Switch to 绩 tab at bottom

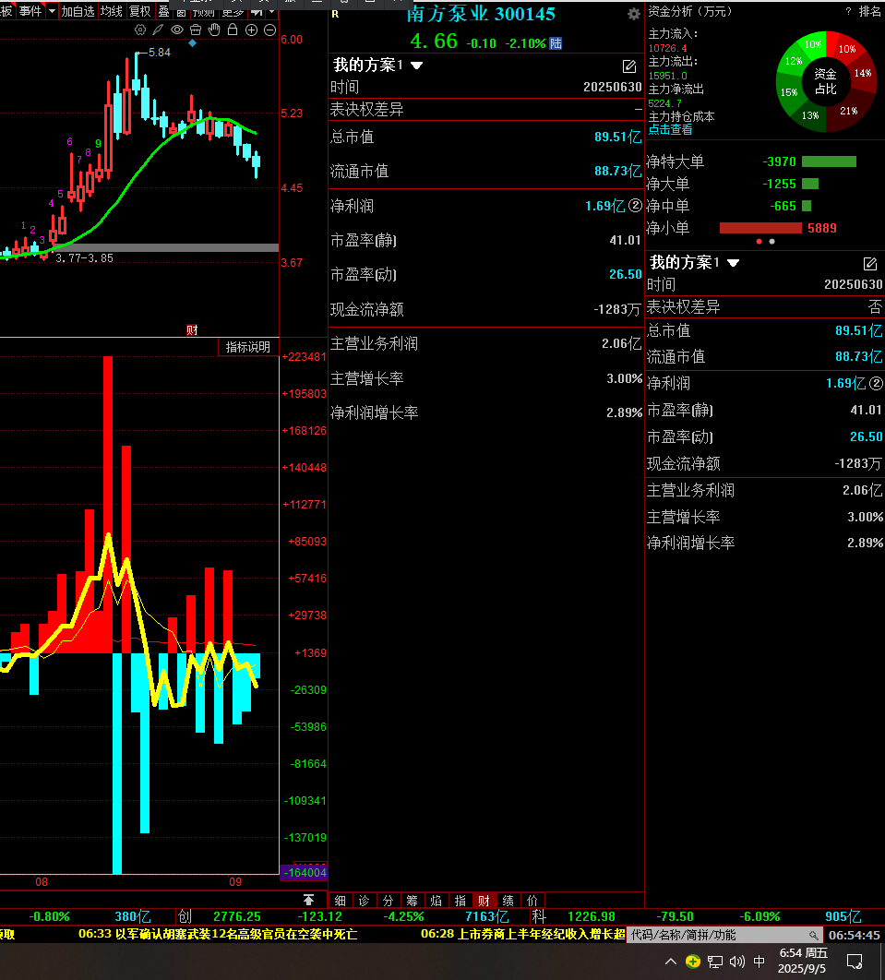tap(508, 901)
